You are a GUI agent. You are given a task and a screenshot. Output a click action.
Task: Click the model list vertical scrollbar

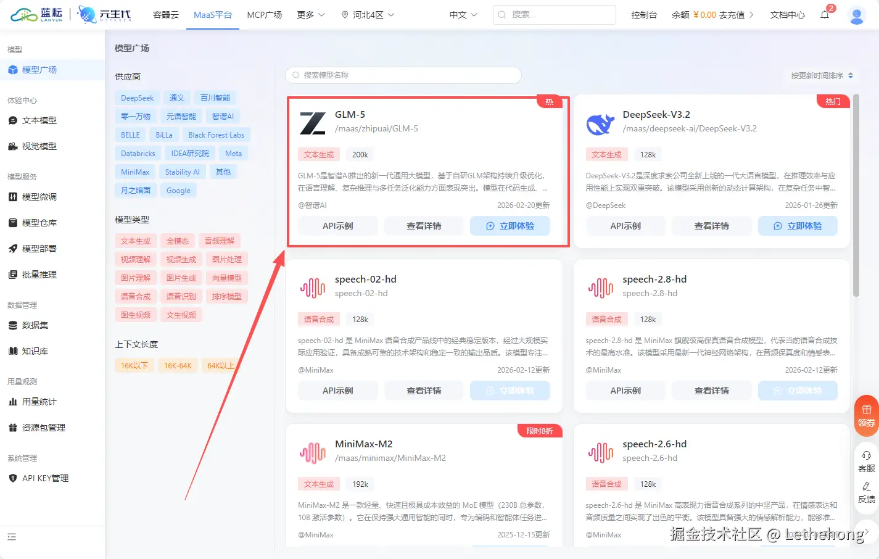tap(856, 196)
